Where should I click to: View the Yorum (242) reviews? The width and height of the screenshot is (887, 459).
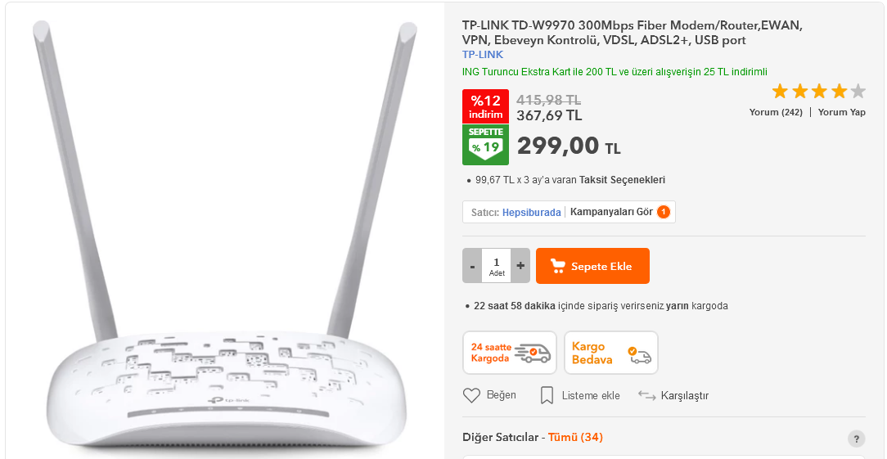(x=776, y=112)
